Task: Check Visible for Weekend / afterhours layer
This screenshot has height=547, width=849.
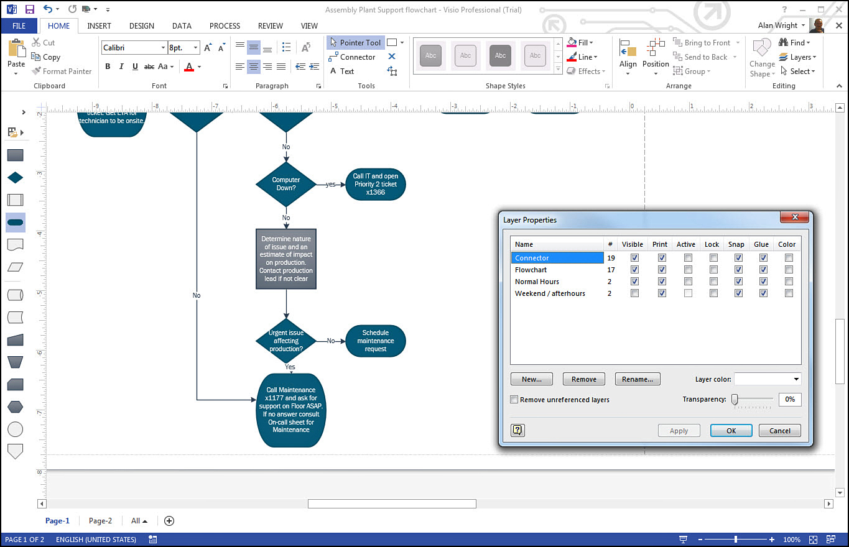Action: pyautogui.click(x=634, y=293)
